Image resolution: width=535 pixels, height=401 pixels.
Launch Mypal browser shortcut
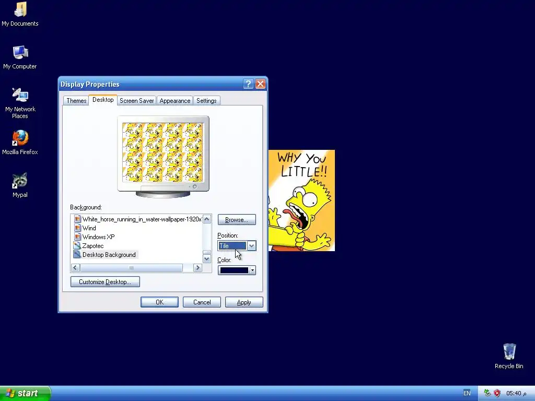(x=20, y=185)
